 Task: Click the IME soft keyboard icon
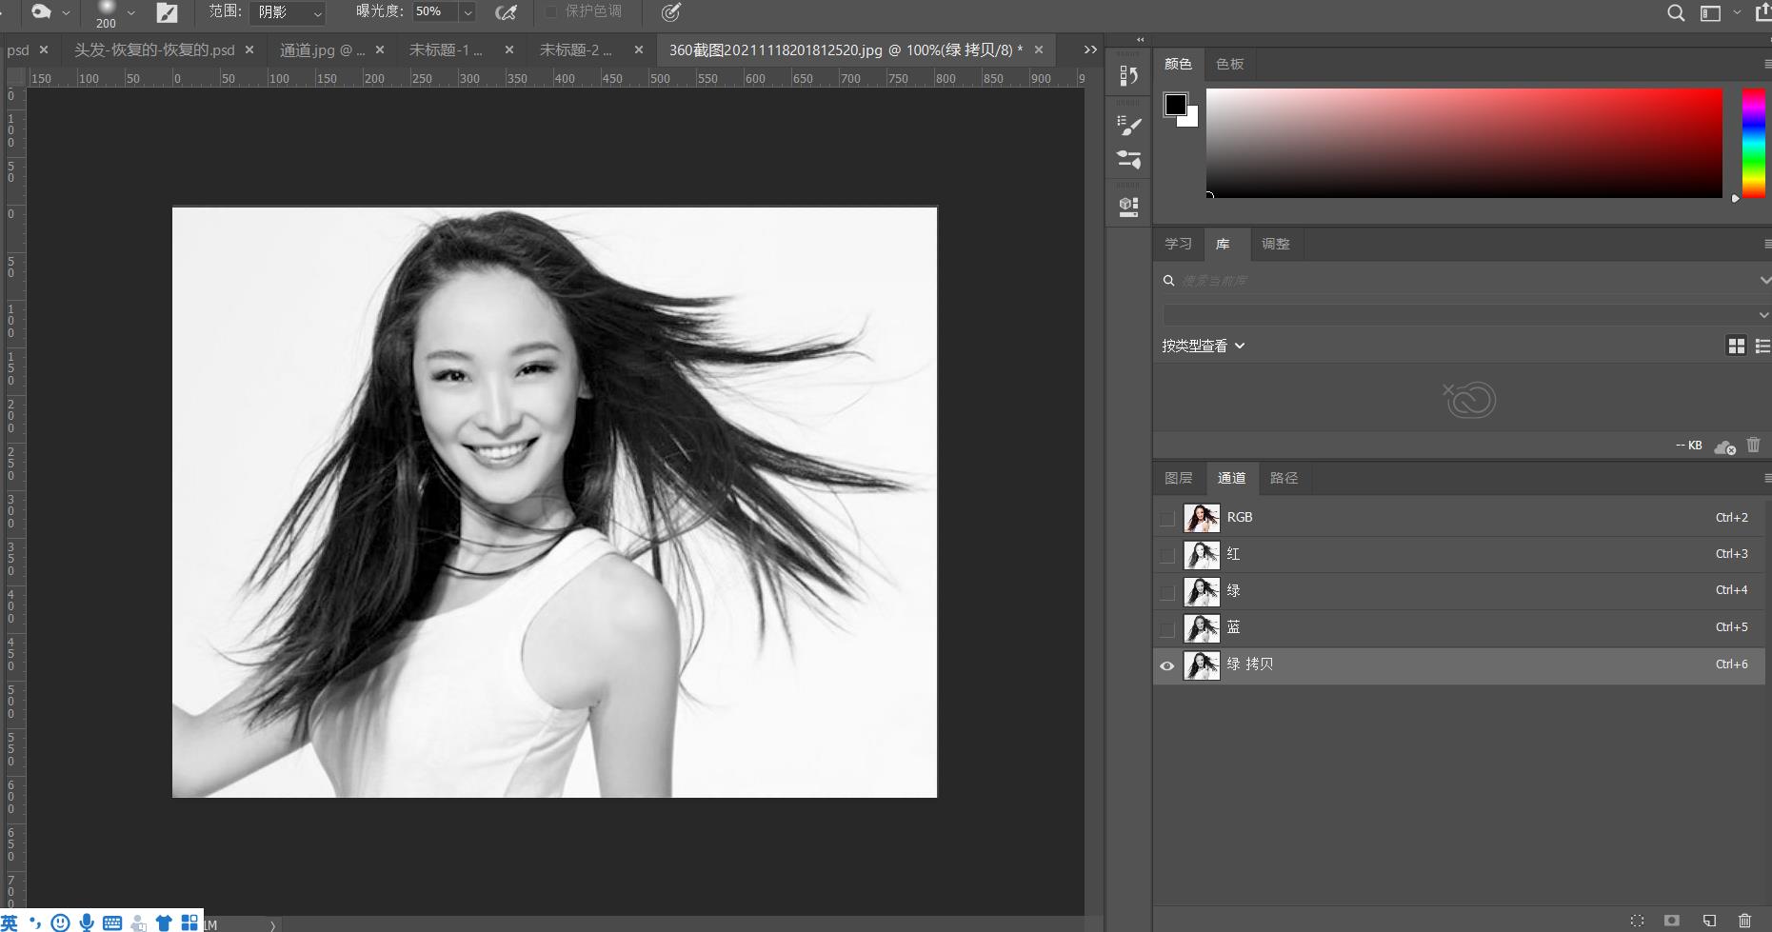[112, 922]
